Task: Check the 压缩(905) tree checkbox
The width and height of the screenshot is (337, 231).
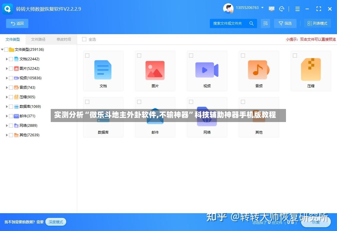Action: tap(11, 97)
